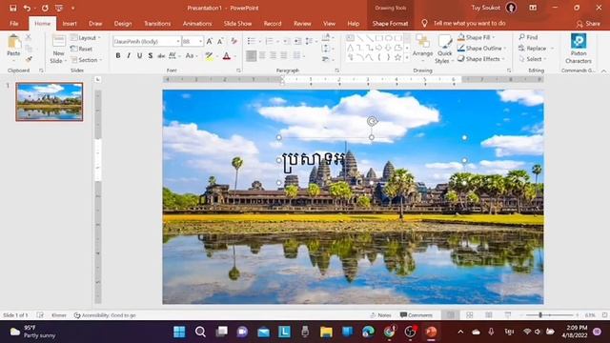Click Tell me what you want to do
Screen dimensions: 610x343
point(469,23)
